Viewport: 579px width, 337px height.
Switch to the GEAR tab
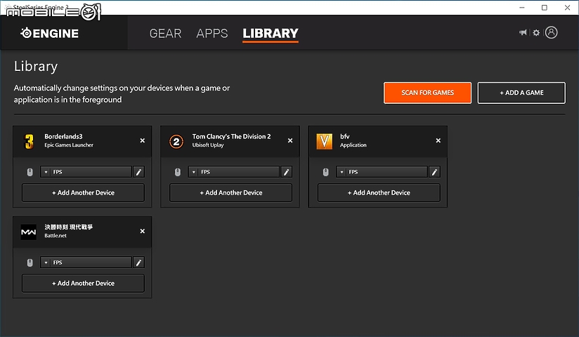click(165, 34)
